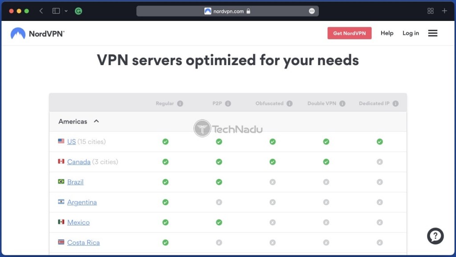Click the lock icon in the address bar
This screenshot has height=257, width=456.
click(248, 11)
